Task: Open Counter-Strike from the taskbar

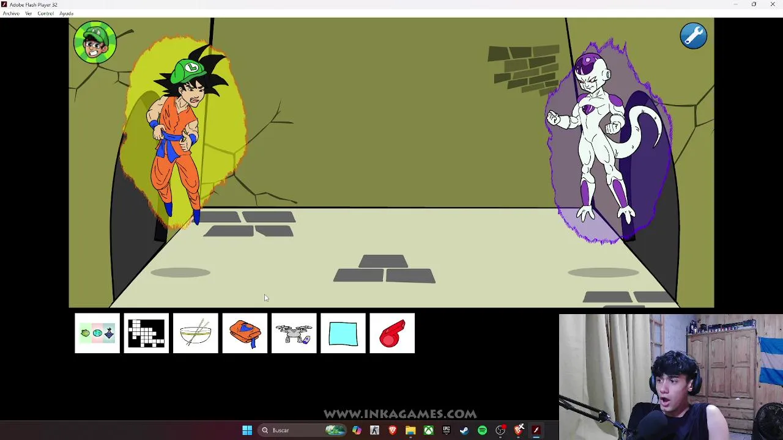Action: tap(374, 430)
